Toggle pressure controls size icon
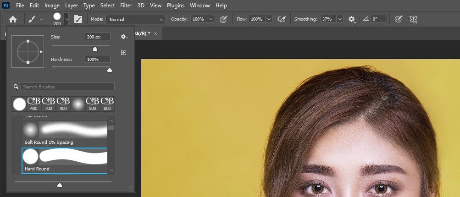Viewport: 460px width, 197px height. click(x=399, y=19)
